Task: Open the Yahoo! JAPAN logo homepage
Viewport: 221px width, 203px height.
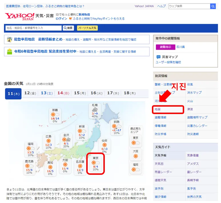Action: (x=20, y=17)
